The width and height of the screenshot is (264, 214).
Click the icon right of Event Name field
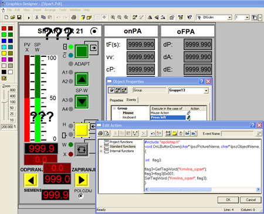(x=259, y=134)
